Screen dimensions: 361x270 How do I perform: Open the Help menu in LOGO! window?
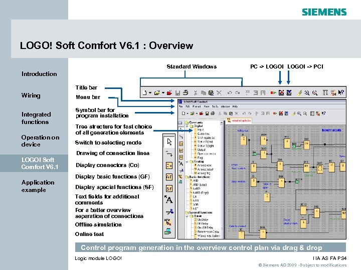click(235, 106)
